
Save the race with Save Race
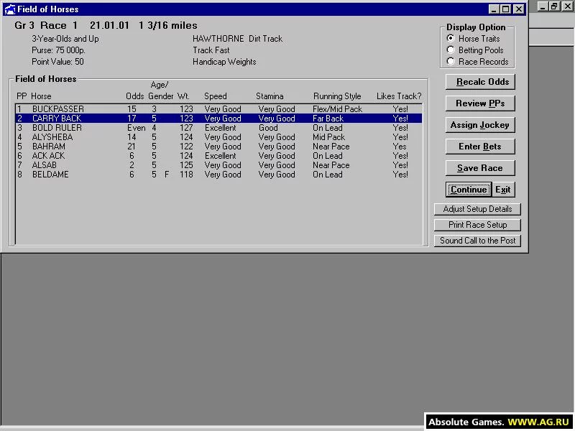[480, 168]
